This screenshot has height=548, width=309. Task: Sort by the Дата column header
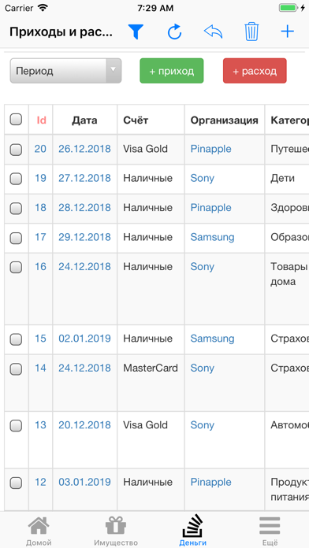84,120
